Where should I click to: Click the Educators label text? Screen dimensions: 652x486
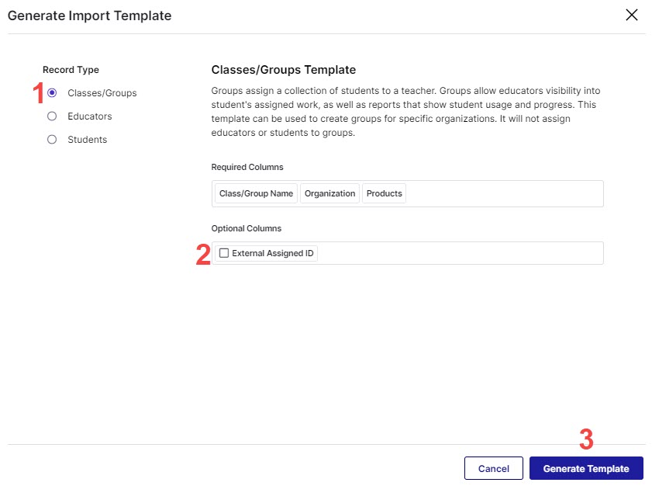pyautogui.click(x=90, y=116)
